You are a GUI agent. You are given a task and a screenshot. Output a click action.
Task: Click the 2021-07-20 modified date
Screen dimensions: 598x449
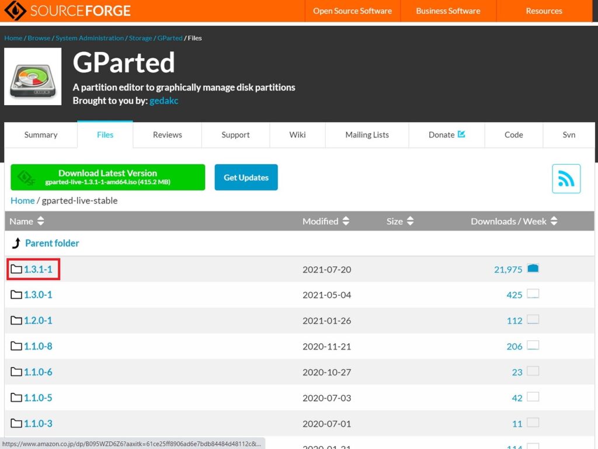pyautogui.click(x=327, y=270)
